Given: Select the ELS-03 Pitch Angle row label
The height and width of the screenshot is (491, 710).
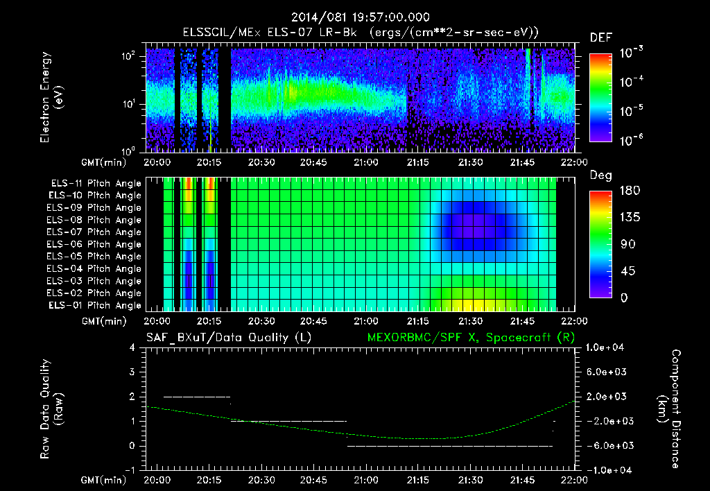Looking at the screenshot, I should (94, 281).
